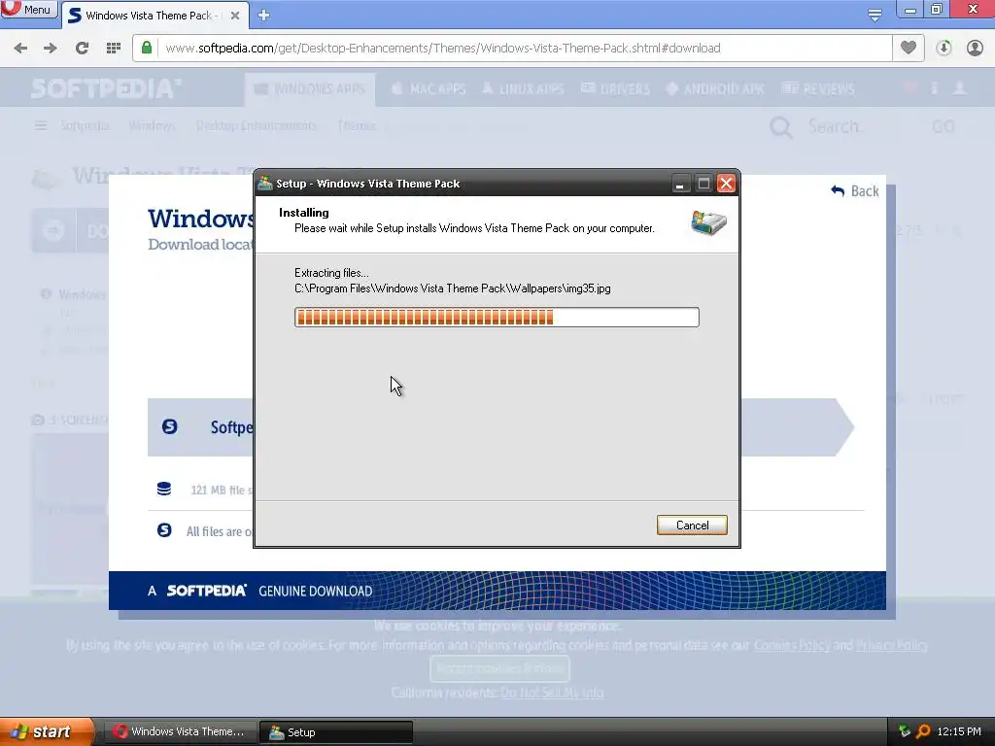Viewport: 995px width, 746px height.
Task: Open the Softpedia hamburger menu
Action: (41, 125)
